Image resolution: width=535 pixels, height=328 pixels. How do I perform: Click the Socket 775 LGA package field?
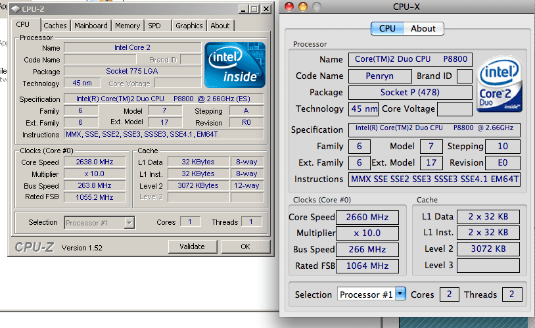coord(132,71)
